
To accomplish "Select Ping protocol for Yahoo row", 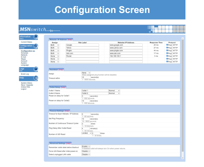I will pos(167,48).
